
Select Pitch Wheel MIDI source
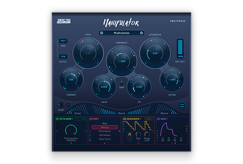tap(105, 131)
